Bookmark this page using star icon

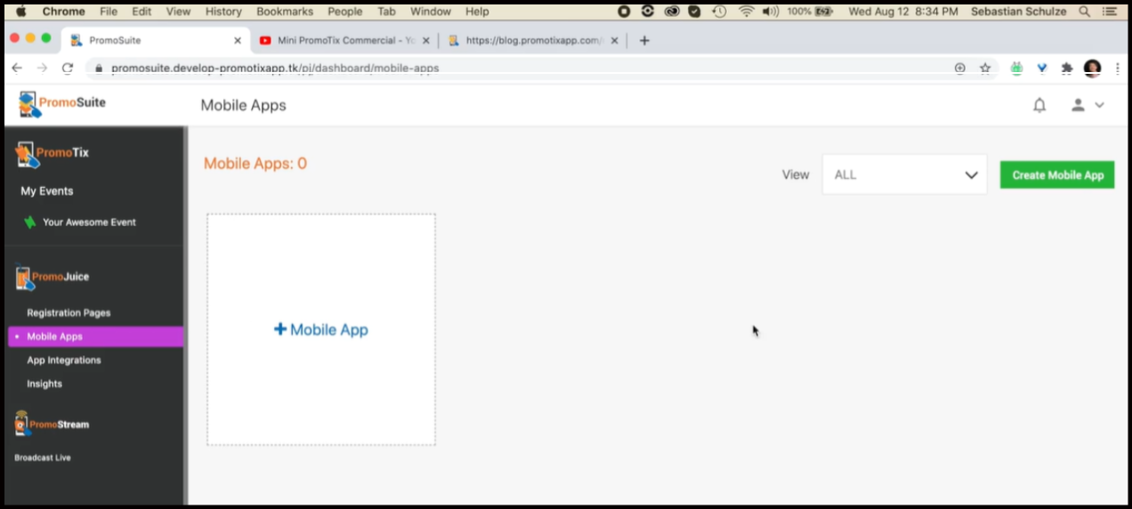click(985, 68)
